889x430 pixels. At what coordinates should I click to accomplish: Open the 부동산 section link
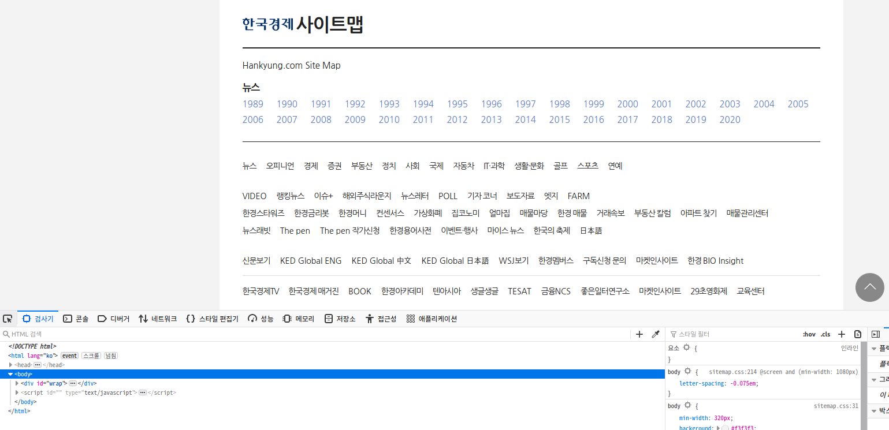(362, 166)
